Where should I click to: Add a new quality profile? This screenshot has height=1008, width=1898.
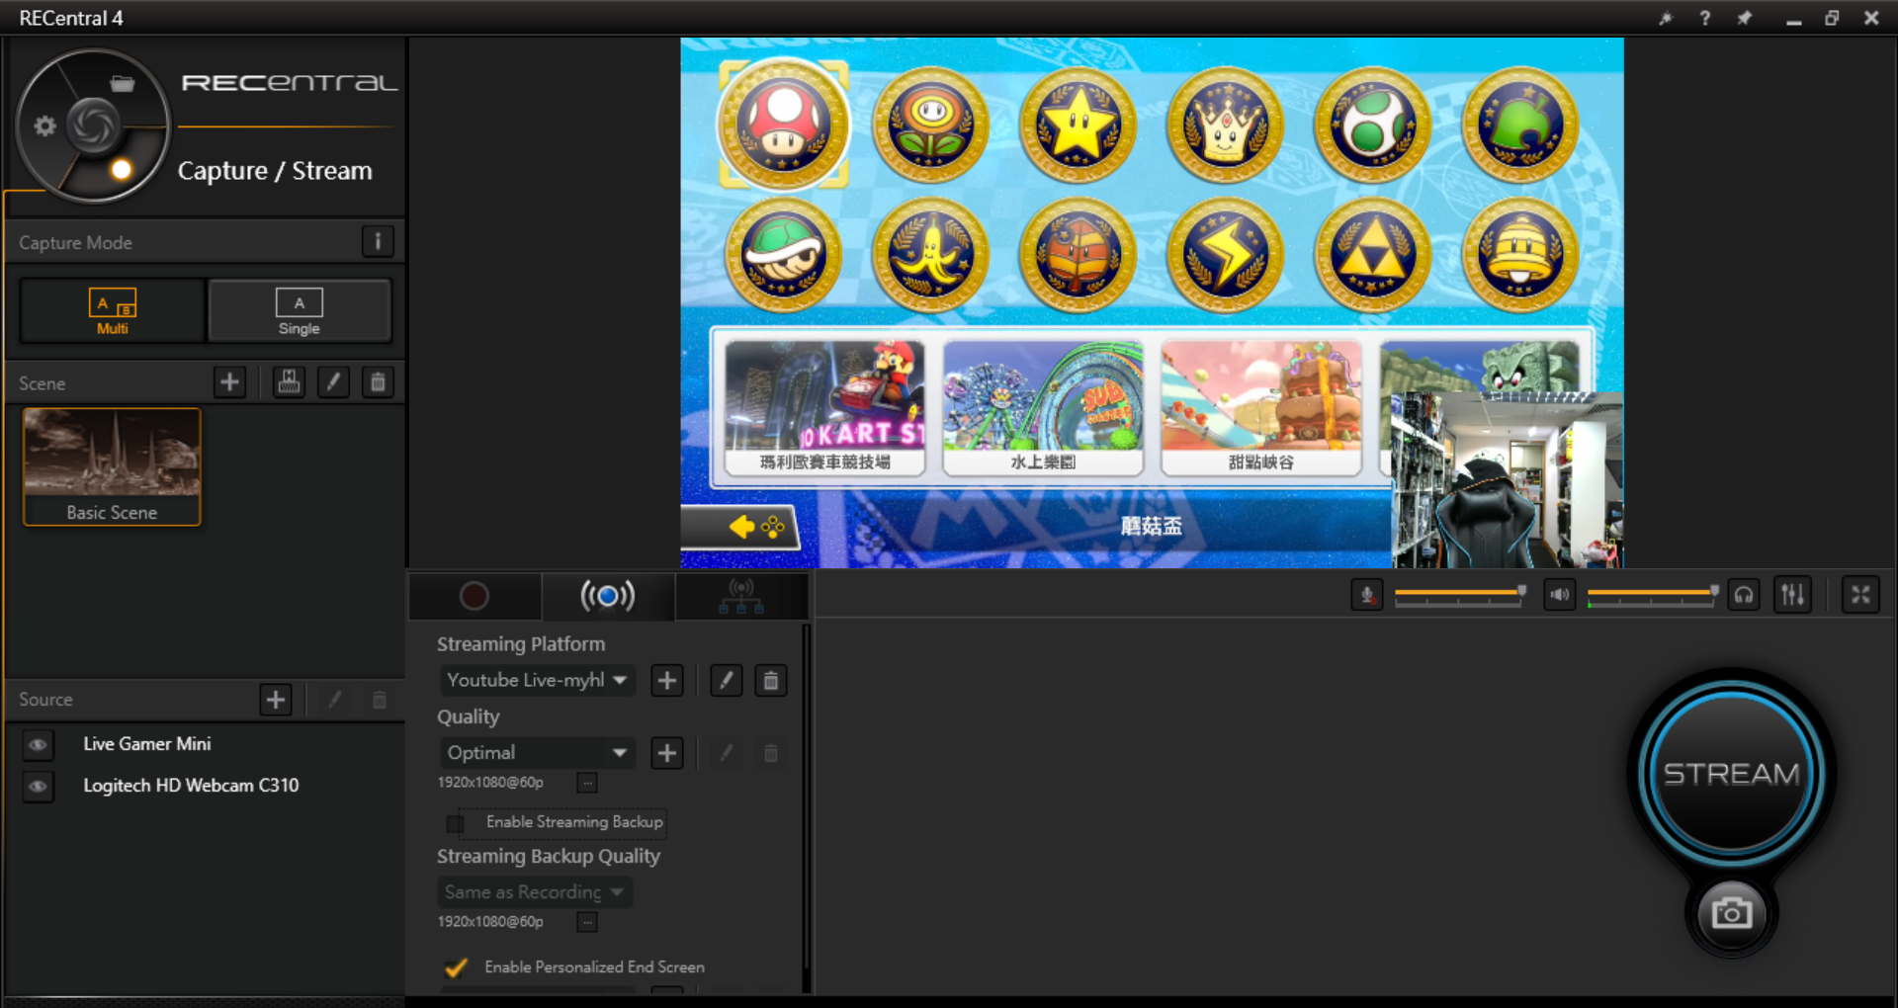coord(667,753)
